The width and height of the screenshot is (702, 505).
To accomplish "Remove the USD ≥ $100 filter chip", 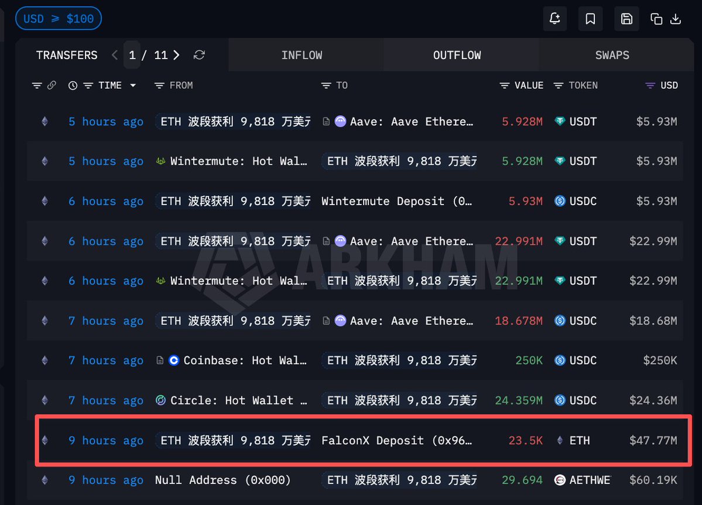I will (x=59, y=19).
